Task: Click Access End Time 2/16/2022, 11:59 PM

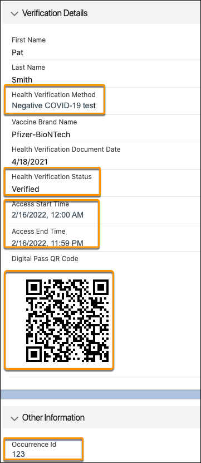Action: (x=47, y=243)
